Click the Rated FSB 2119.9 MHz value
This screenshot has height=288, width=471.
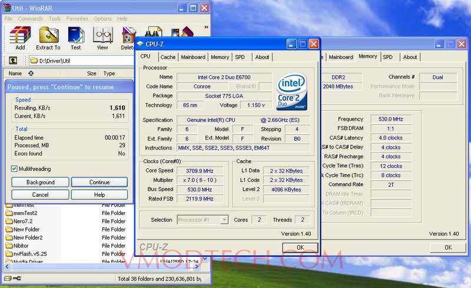tap(200, 198)
